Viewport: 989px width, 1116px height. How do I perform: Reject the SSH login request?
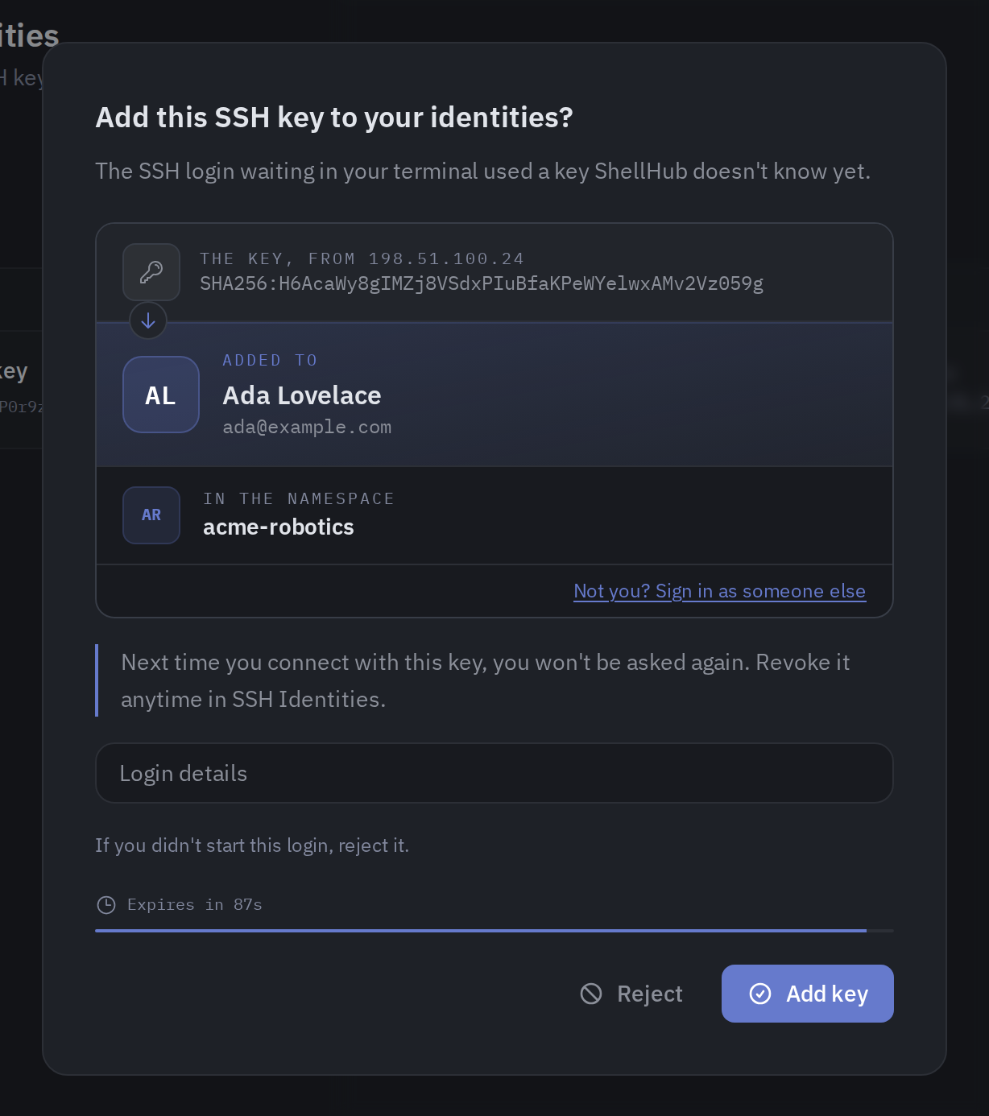click(631, 994)
